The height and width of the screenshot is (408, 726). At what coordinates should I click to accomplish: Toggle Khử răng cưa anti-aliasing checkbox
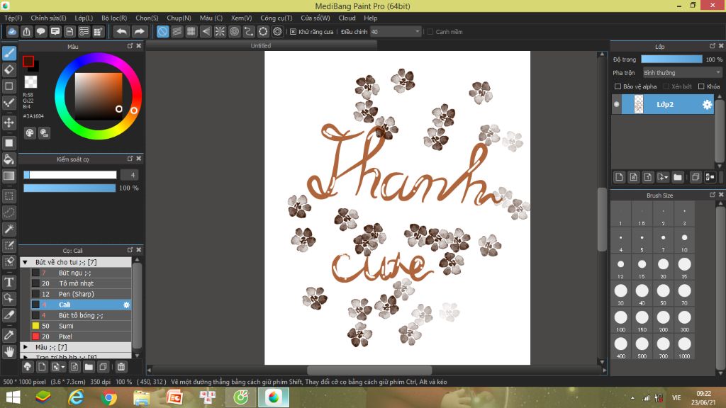(x=293, y=32)
